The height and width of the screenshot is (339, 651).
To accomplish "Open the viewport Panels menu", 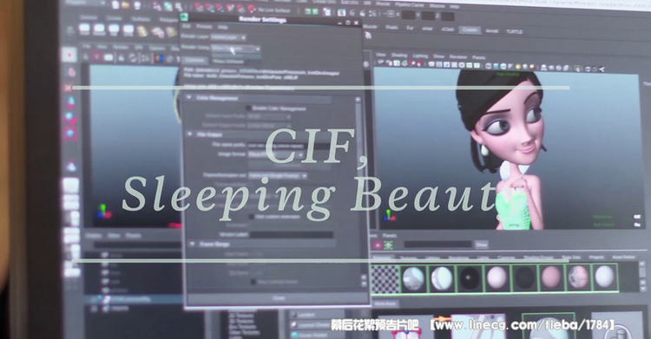I will coord(478,57).
